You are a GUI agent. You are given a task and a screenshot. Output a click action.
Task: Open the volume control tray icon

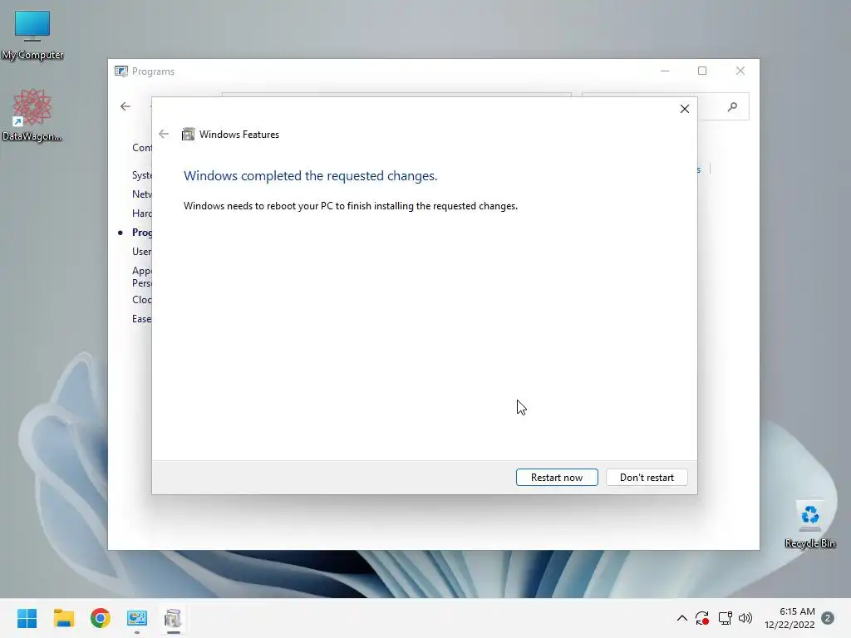click(x=745, y=618)
